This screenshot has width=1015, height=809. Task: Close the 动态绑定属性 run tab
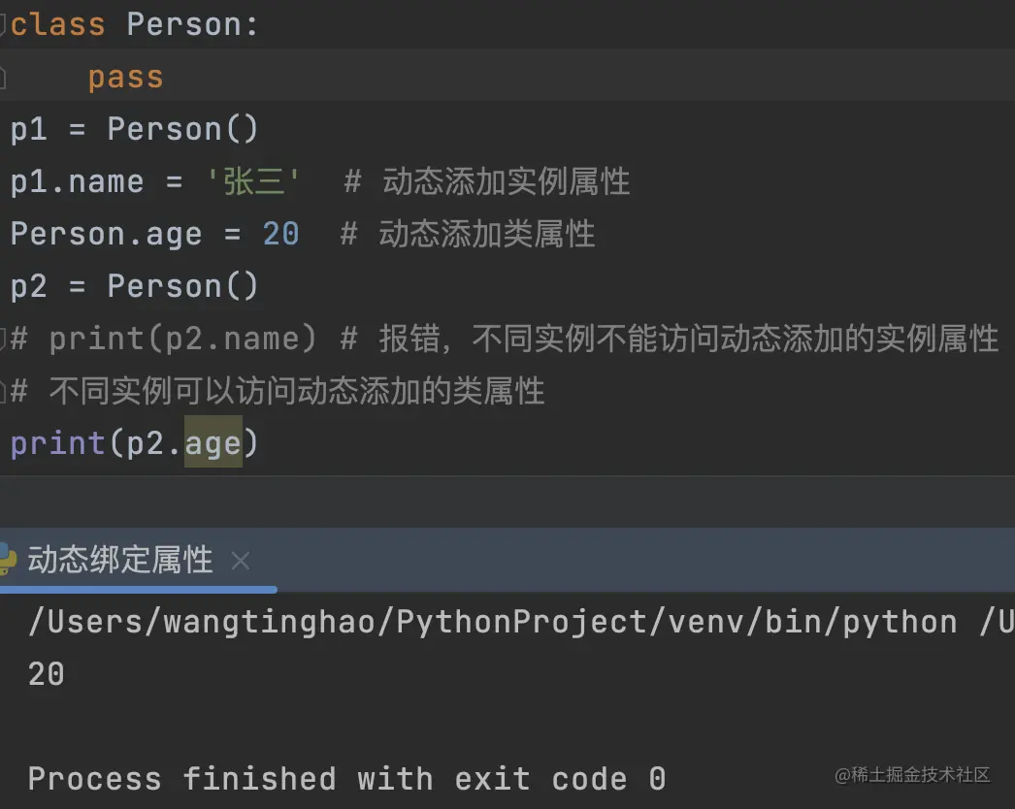[x=241, y=561]
